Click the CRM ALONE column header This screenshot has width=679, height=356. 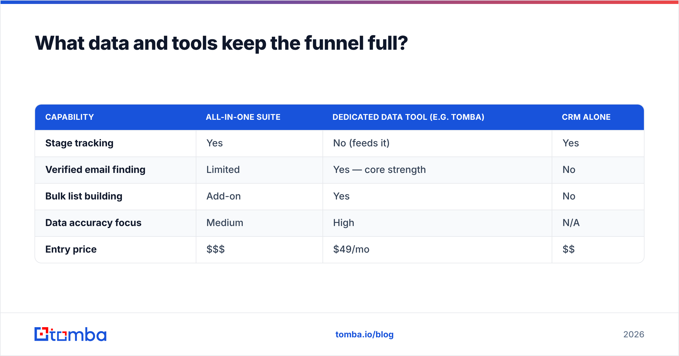point(586,117)
